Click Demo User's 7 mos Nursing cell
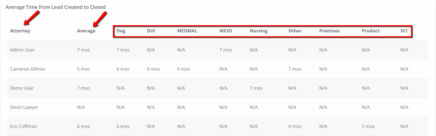Image resolution: width=436 pixels, height=136 pixels. click(256, 88)
